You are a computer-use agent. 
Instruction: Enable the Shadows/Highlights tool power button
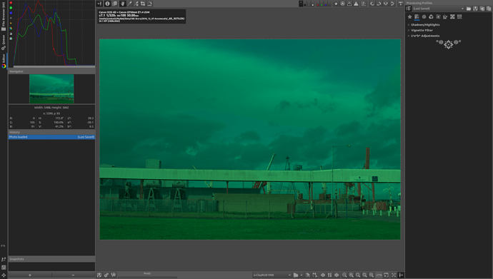(x=409, y=25)
